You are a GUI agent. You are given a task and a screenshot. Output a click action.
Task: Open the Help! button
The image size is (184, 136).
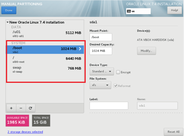click(174, 10)
